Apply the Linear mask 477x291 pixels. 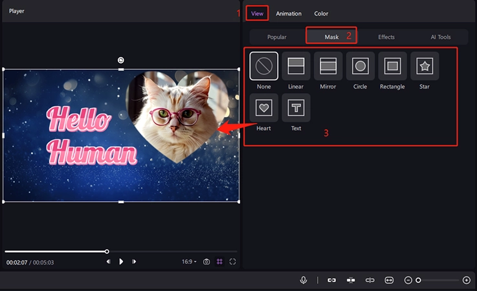[x=296, y=66]
